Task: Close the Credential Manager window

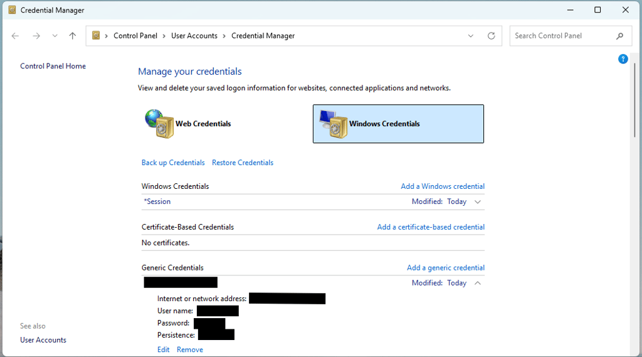Action: [626, 10]
